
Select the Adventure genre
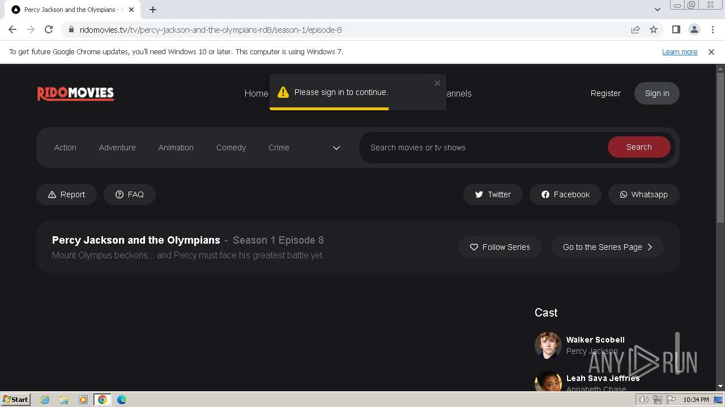pyautogui.click(x=117, y=148)
